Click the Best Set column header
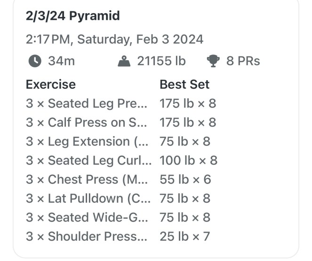The image size is (312, 261). (x=184, y=84)
